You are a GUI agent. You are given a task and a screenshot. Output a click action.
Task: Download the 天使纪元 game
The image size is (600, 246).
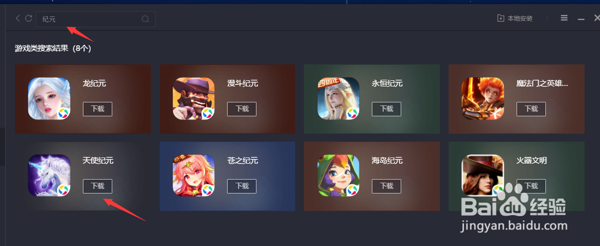(x=97, y=186)
